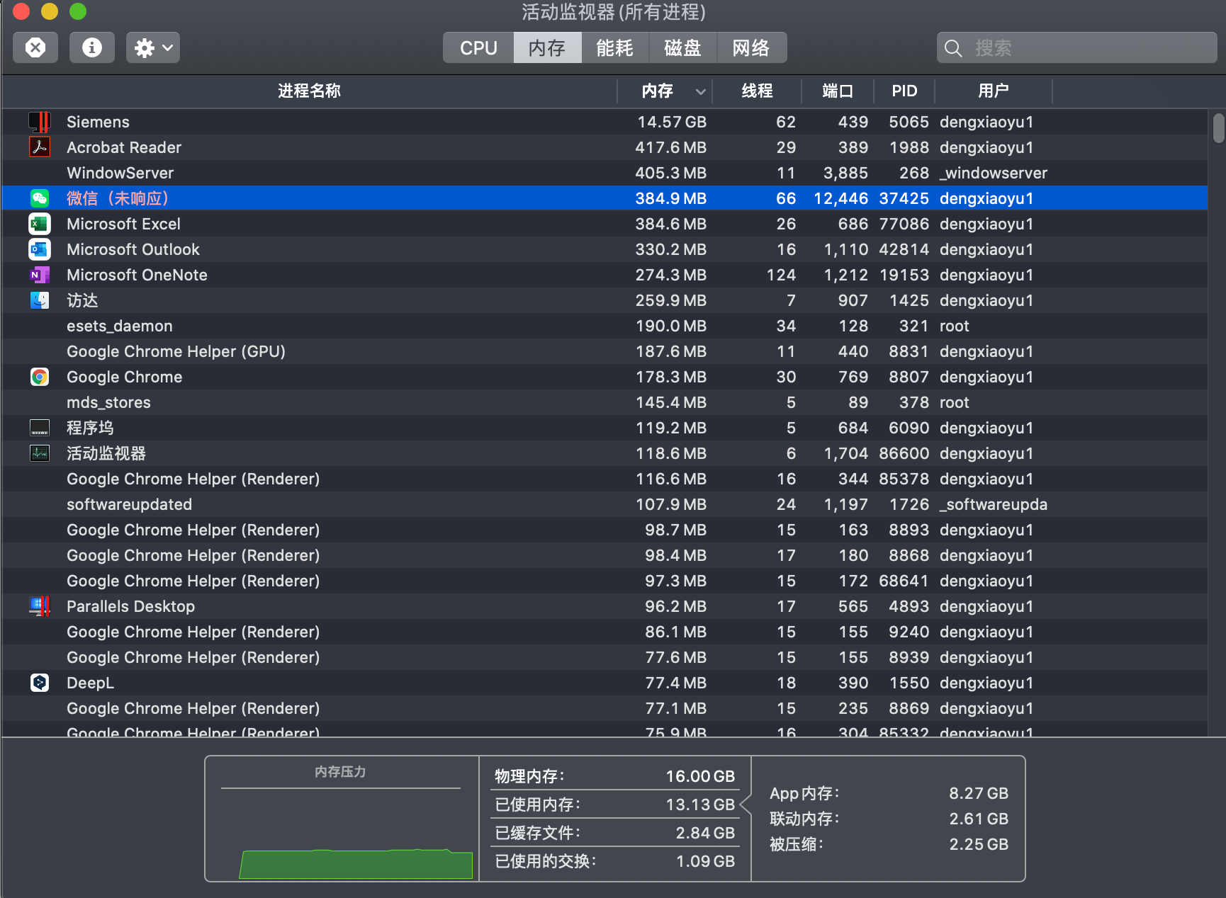Select the mds_stores process
This screenshot has height=898, width=1226.
point(604,402)
